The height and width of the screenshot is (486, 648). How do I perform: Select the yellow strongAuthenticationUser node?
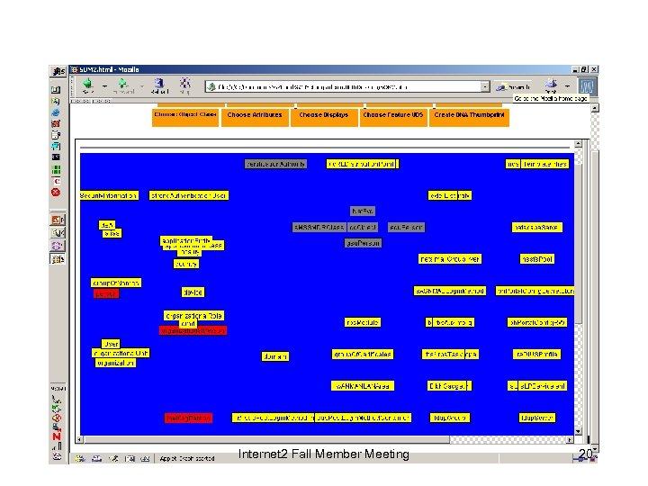pos(188,195)
